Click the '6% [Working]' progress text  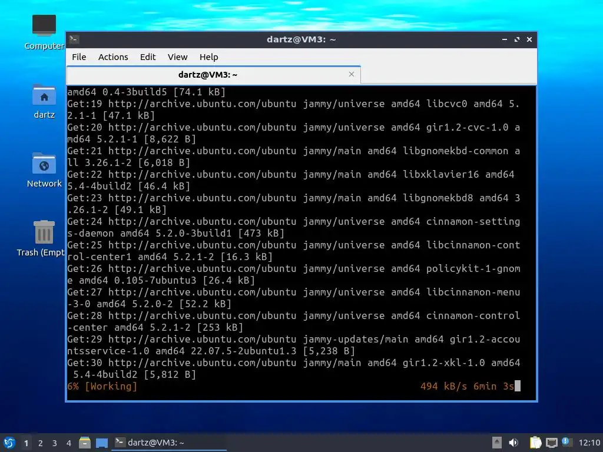[x=102, y=386]
